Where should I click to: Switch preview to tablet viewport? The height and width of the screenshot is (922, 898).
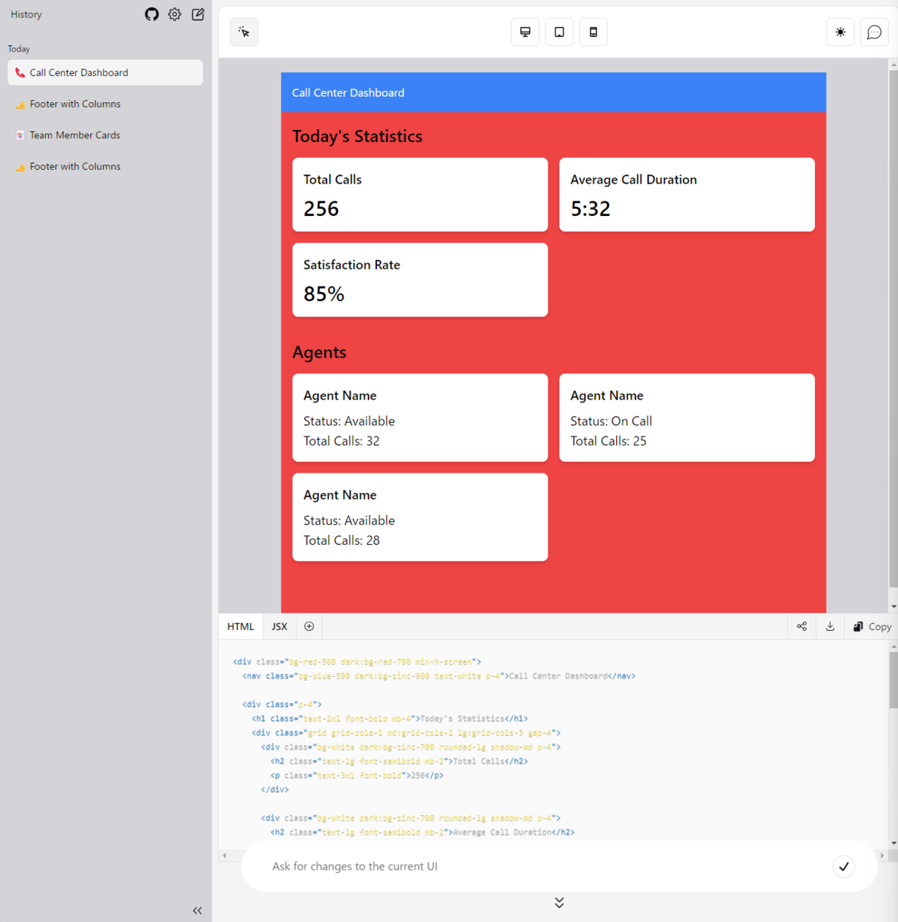coord(558,32)
